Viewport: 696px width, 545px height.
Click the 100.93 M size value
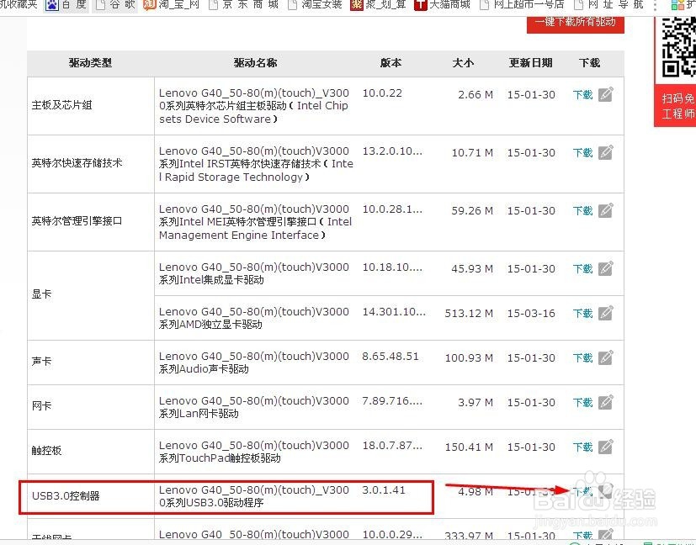[x=469, y=357]
